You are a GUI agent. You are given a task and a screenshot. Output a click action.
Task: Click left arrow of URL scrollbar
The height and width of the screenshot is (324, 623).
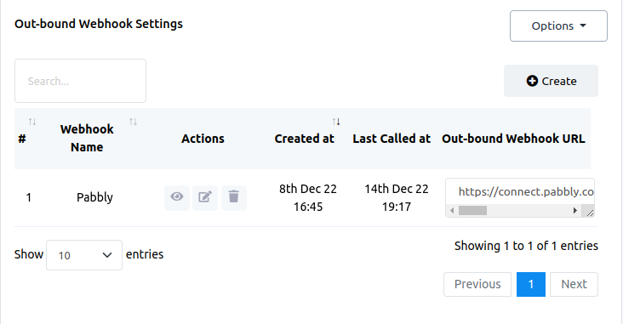click(x=452, y=210)
